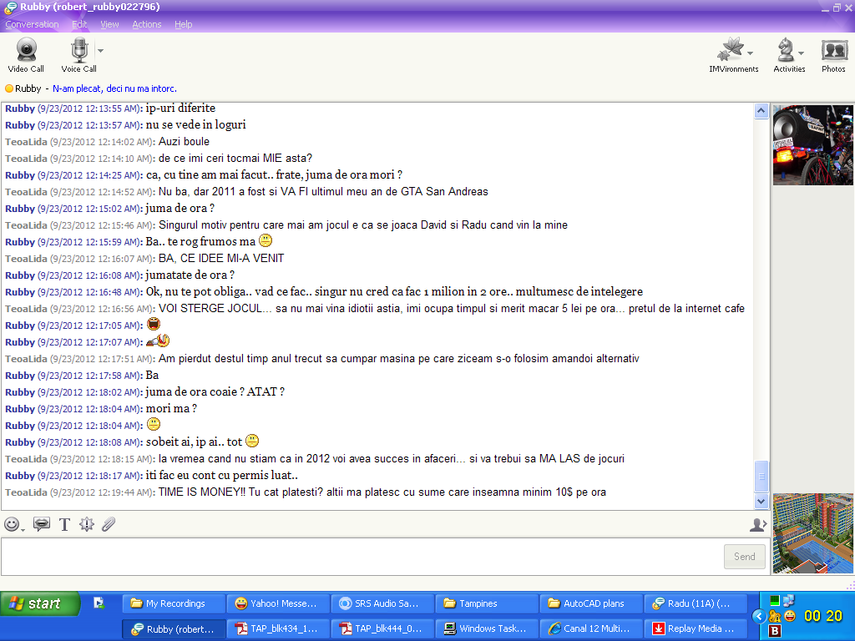Expand the Activities dropdown arrow
Screen dimensions: 855x641
(801, 53)
